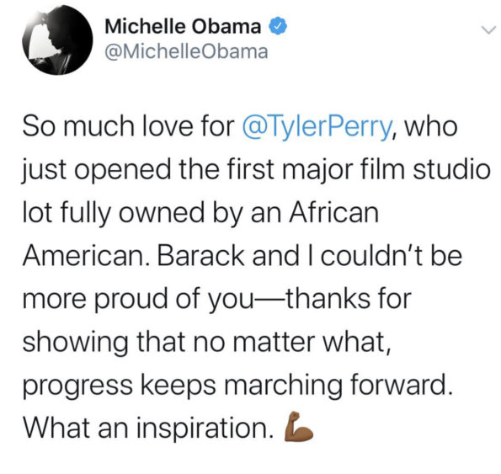Click the words "thanks for" after the dash
This screenshot has width=501, height=474.
(x=349, y=299)
